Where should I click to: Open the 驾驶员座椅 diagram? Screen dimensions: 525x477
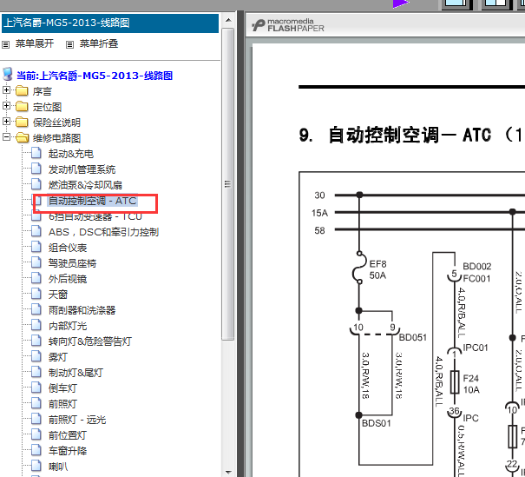72,263
